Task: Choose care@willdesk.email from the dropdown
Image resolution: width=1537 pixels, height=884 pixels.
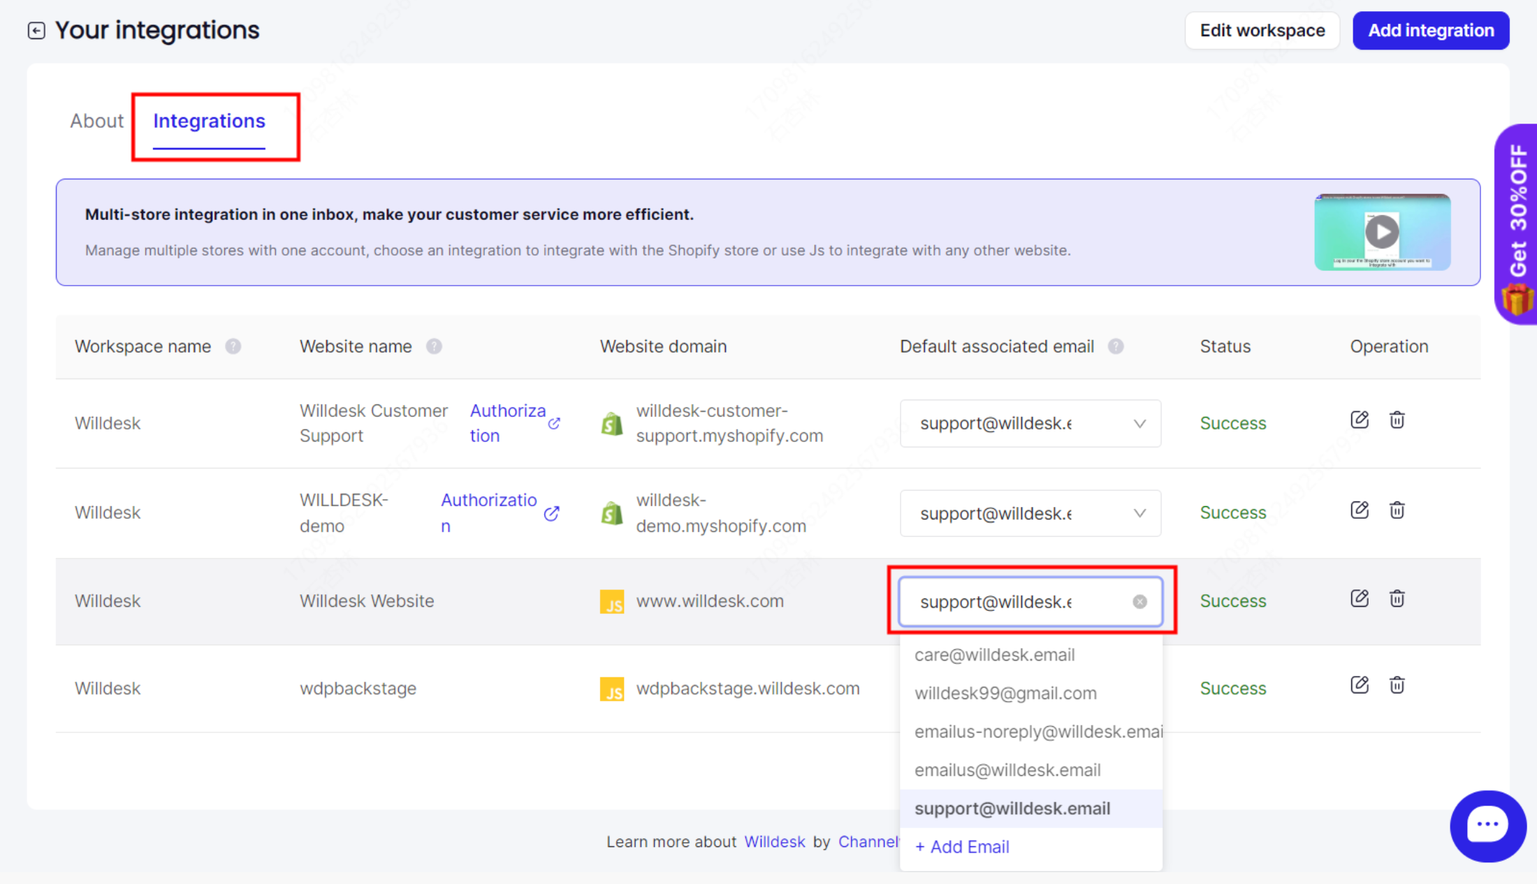Action: pos(1031,655)
